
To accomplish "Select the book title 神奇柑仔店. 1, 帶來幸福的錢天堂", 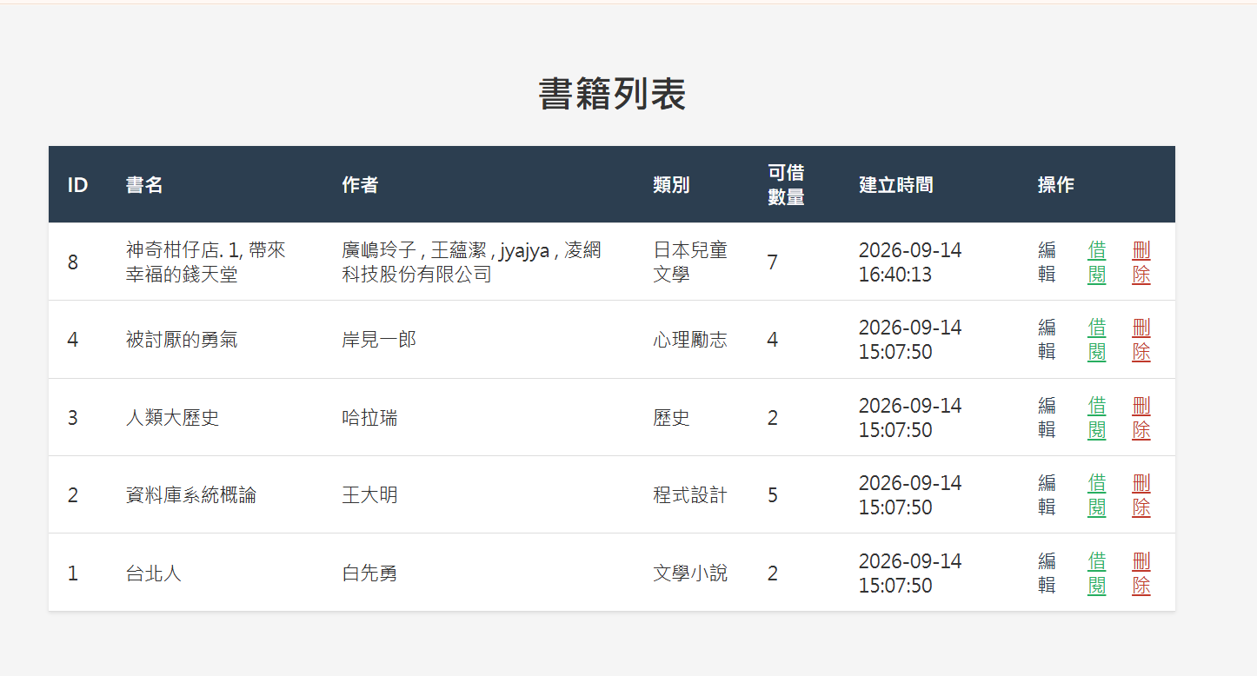I will point(206,262).
